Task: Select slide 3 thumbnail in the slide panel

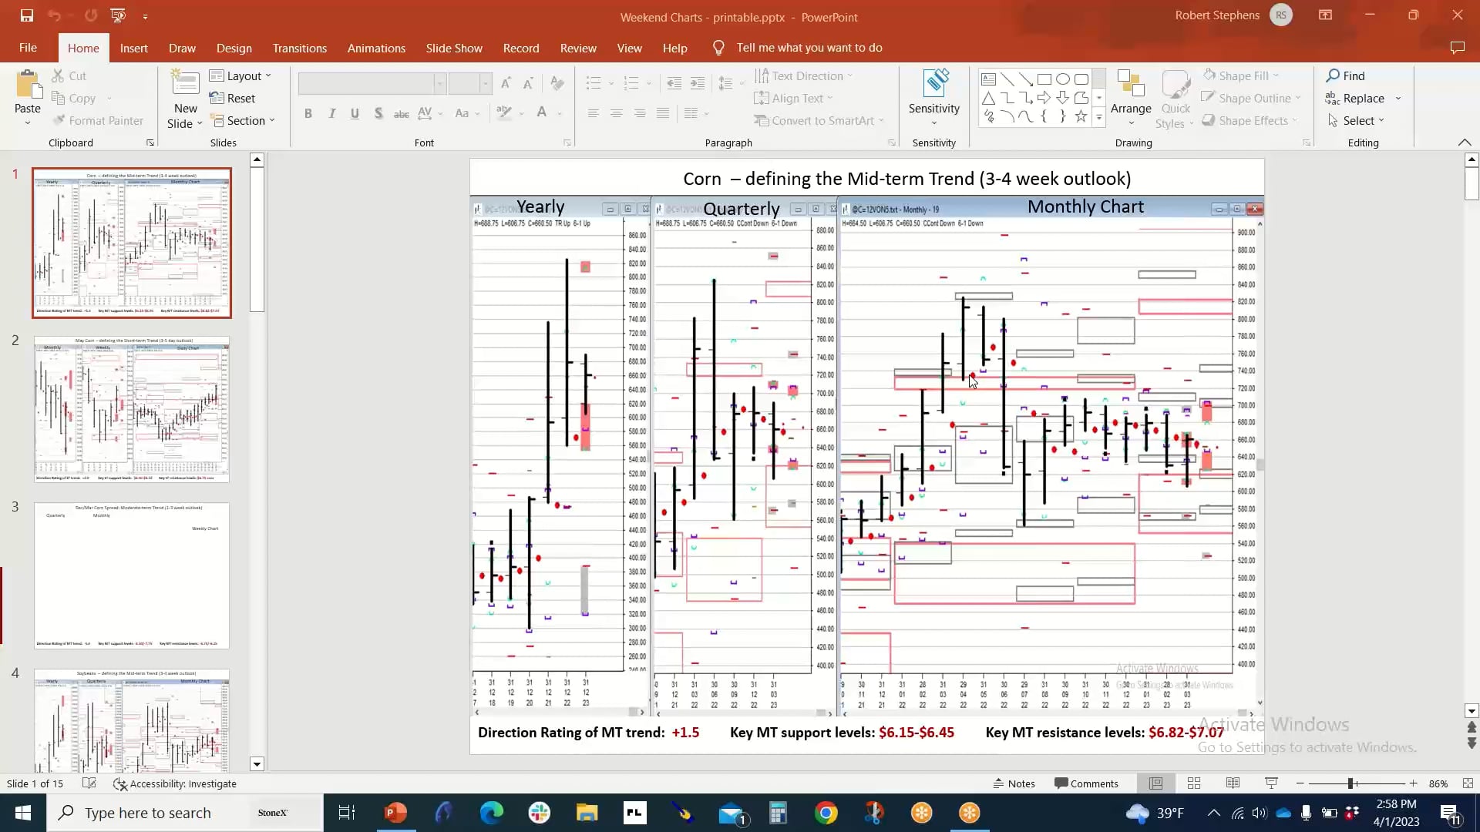Action: pyautogui.click(x=131, y=575)
